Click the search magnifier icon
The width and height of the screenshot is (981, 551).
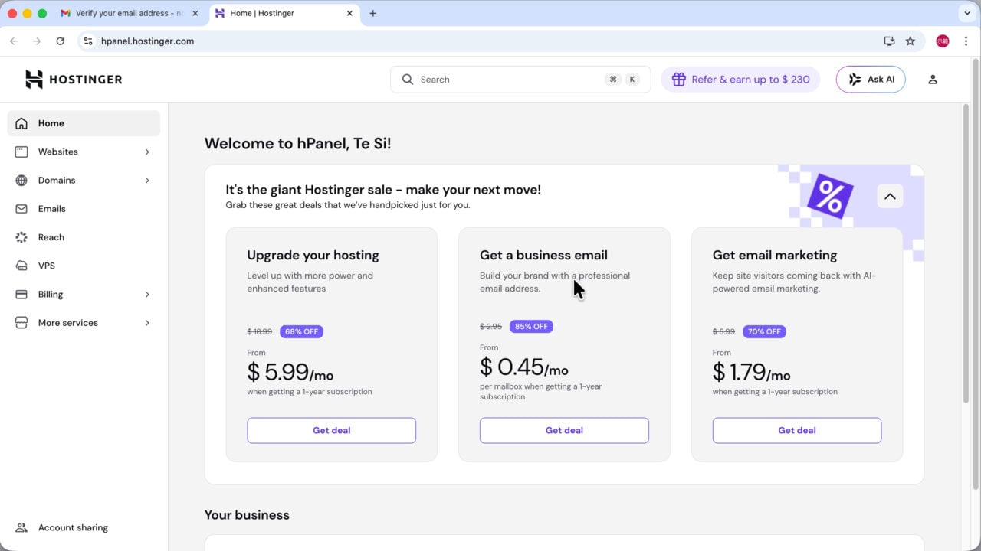408,80
